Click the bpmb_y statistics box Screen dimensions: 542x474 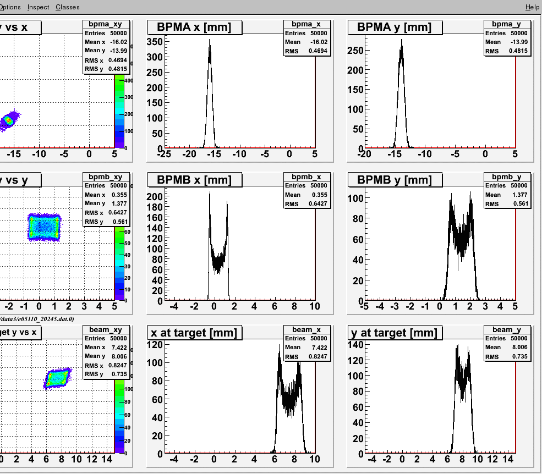pos(507,190)
